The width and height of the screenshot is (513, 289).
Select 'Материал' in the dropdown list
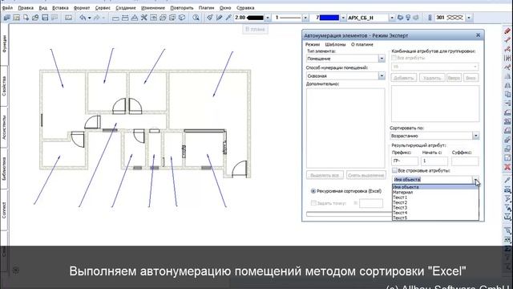435,193
